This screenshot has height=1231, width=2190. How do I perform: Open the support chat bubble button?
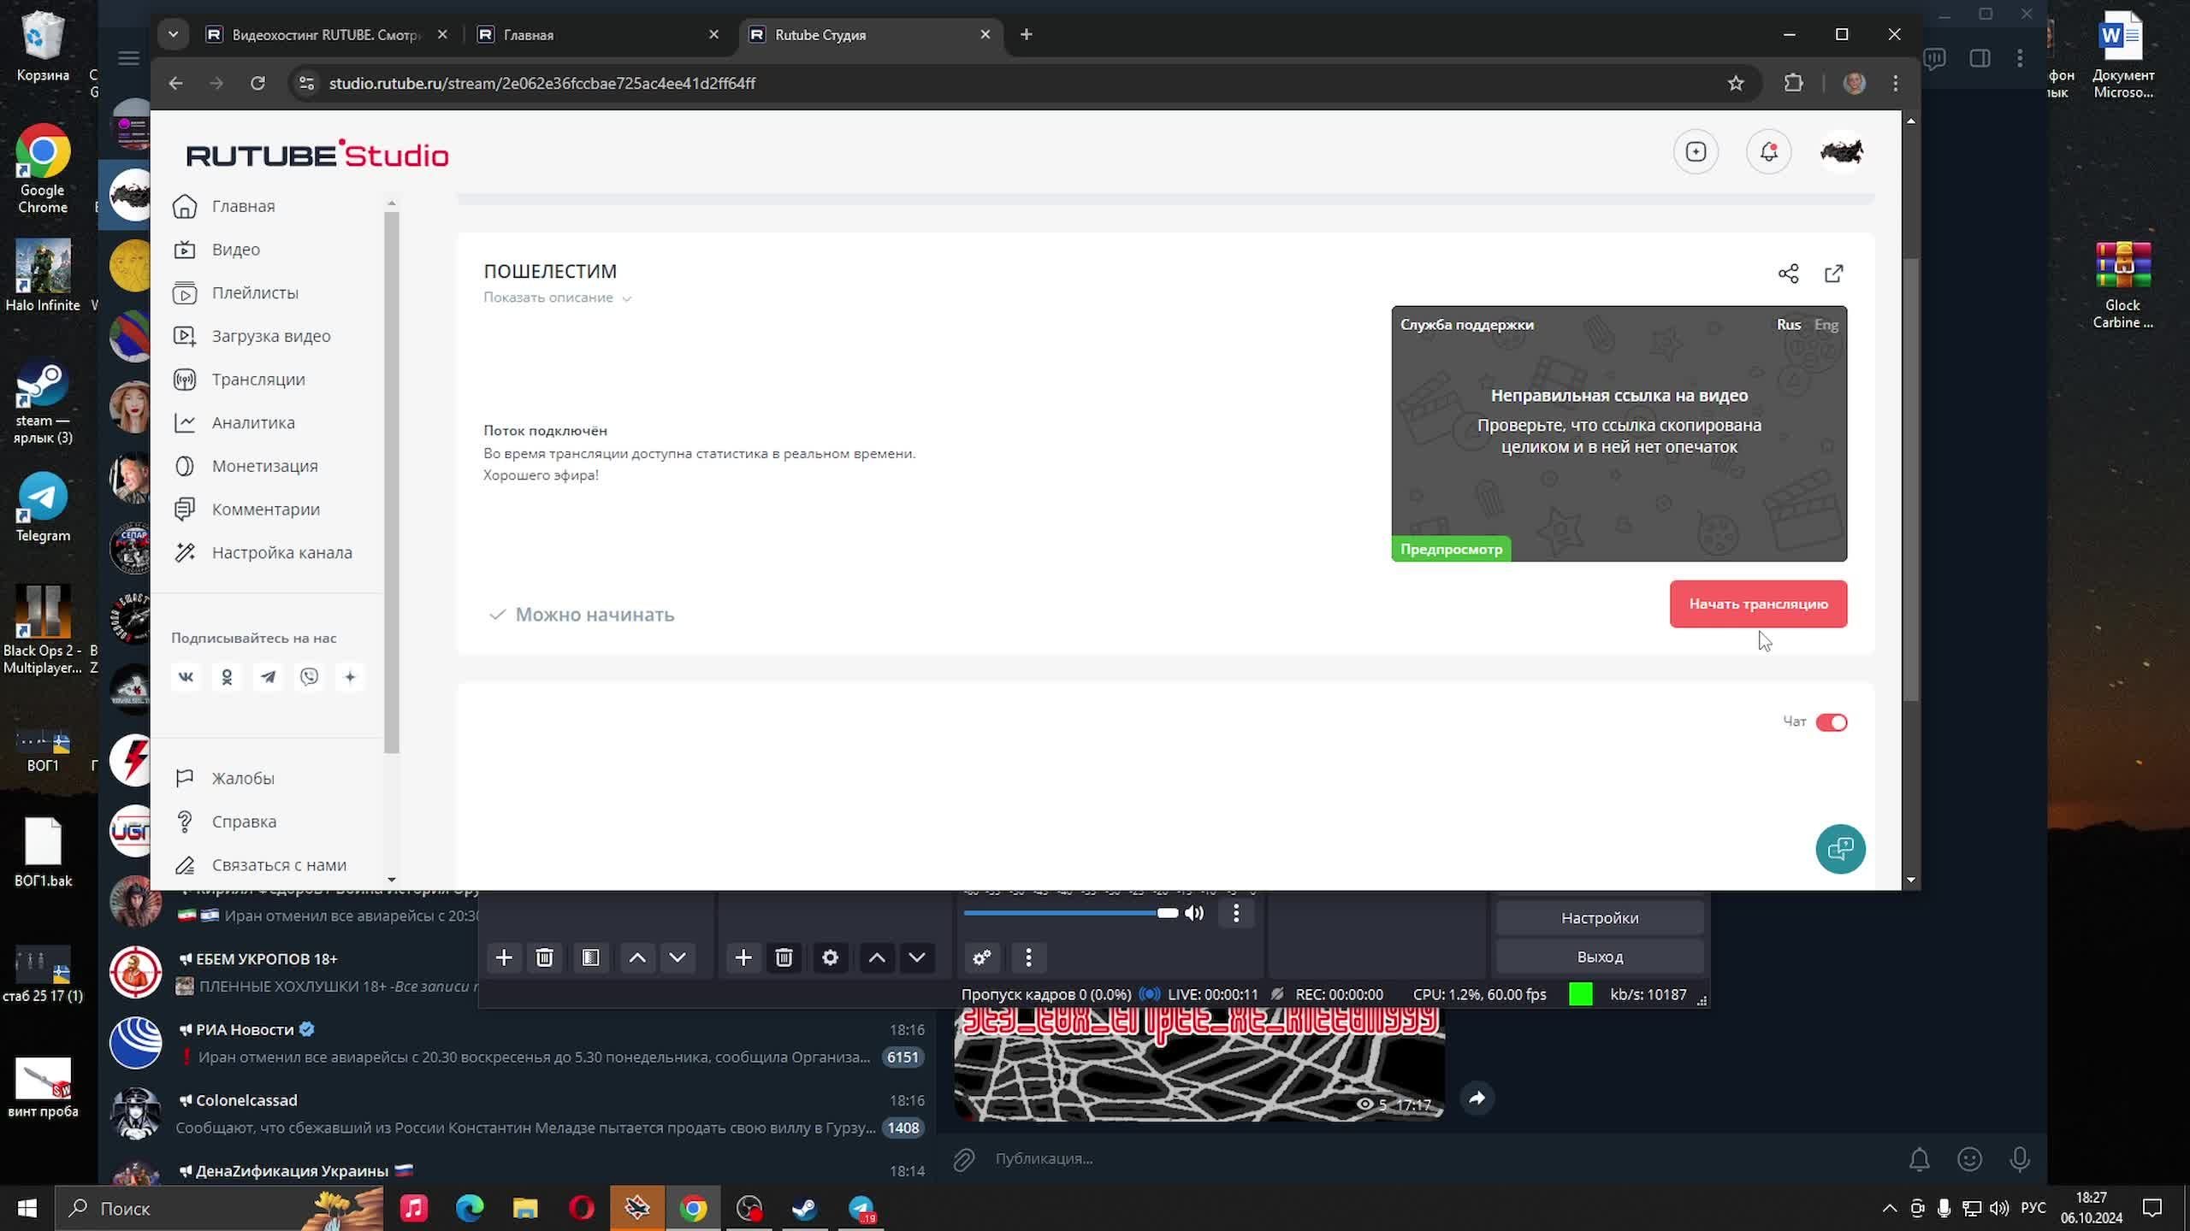1840,849
